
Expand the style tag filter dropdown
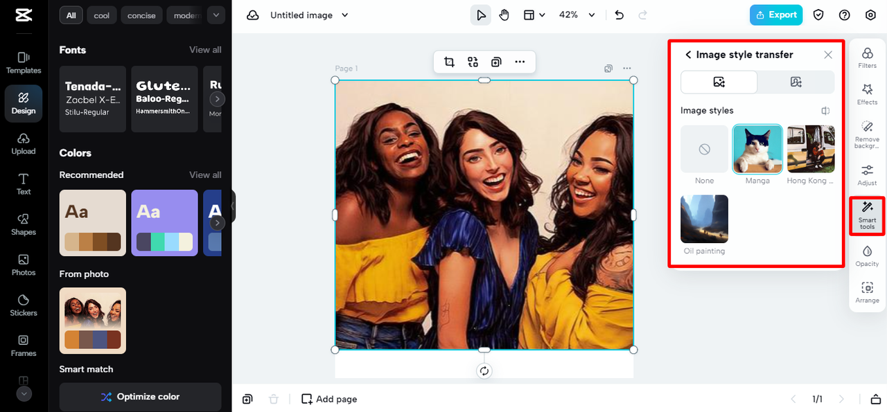tap(216, 15)
